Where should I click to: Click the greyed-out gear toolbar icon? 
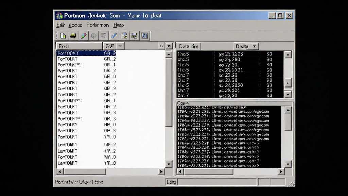point(94,35)
